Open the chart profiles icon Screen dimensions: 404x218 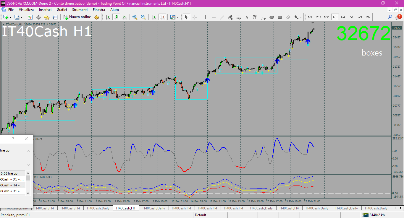tap(17, 17)
